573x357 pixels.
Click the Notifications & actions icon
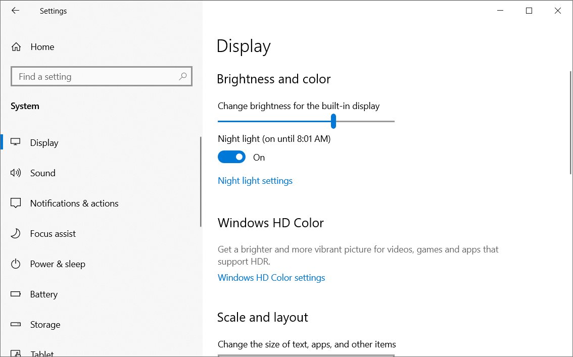click(x=15, y=203)
